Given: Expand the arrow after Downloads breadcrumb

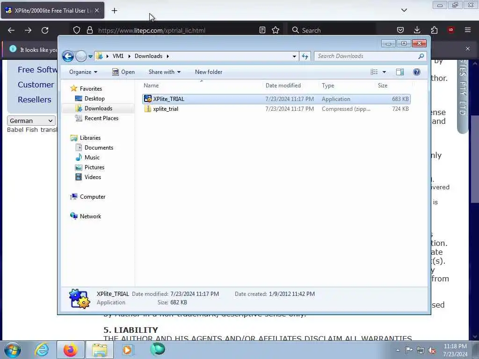Looking at the screenshot, I should (x=168, y=56).
